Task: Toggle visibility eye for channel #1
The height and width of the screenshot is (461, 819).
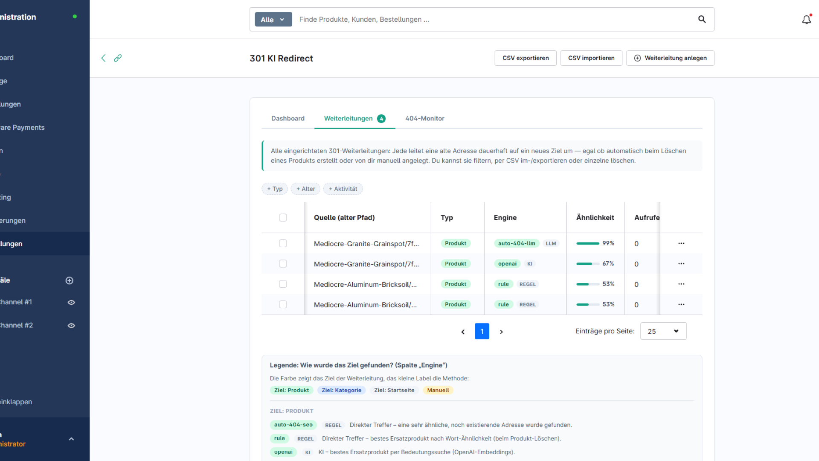Action: [71, 302]
